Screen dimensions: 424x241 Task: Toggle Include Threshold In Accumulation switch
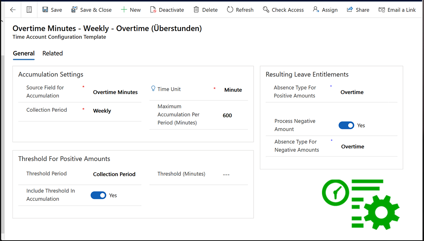(x=98, y=195)
